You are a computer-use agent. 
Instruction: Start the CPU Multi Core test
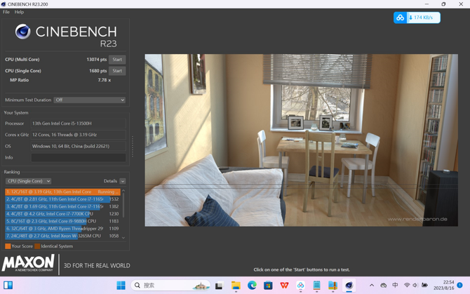click(x=117, y=60)
